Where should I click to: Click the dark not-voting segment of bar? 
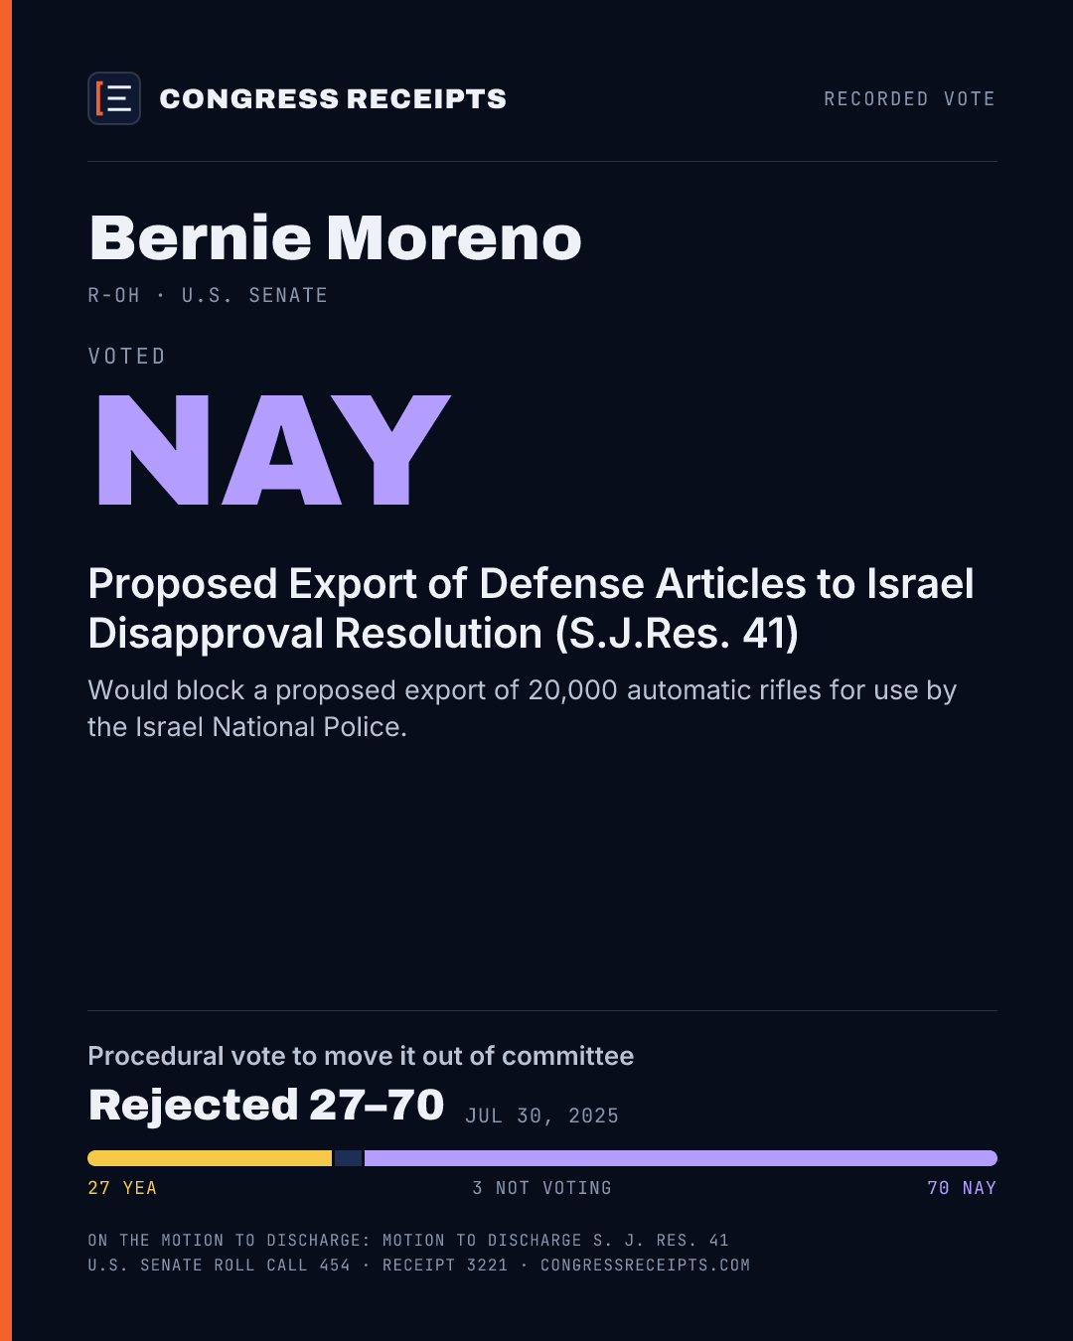click(349, 1158)
